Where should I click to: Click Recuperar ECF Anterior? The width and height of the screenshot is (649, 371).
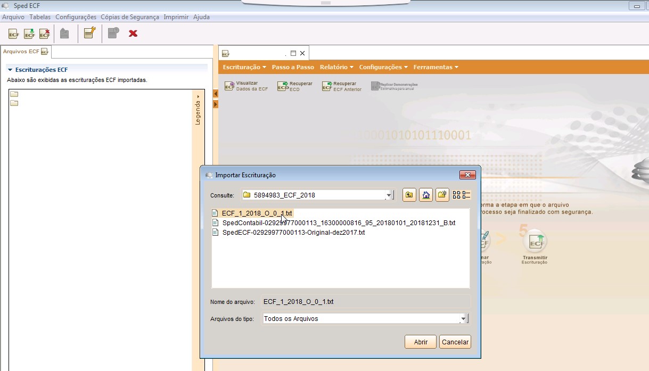pos(341,86)
